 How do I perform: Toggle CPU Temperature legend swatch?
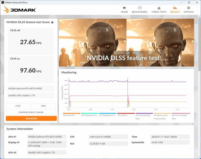pos(89,113)
